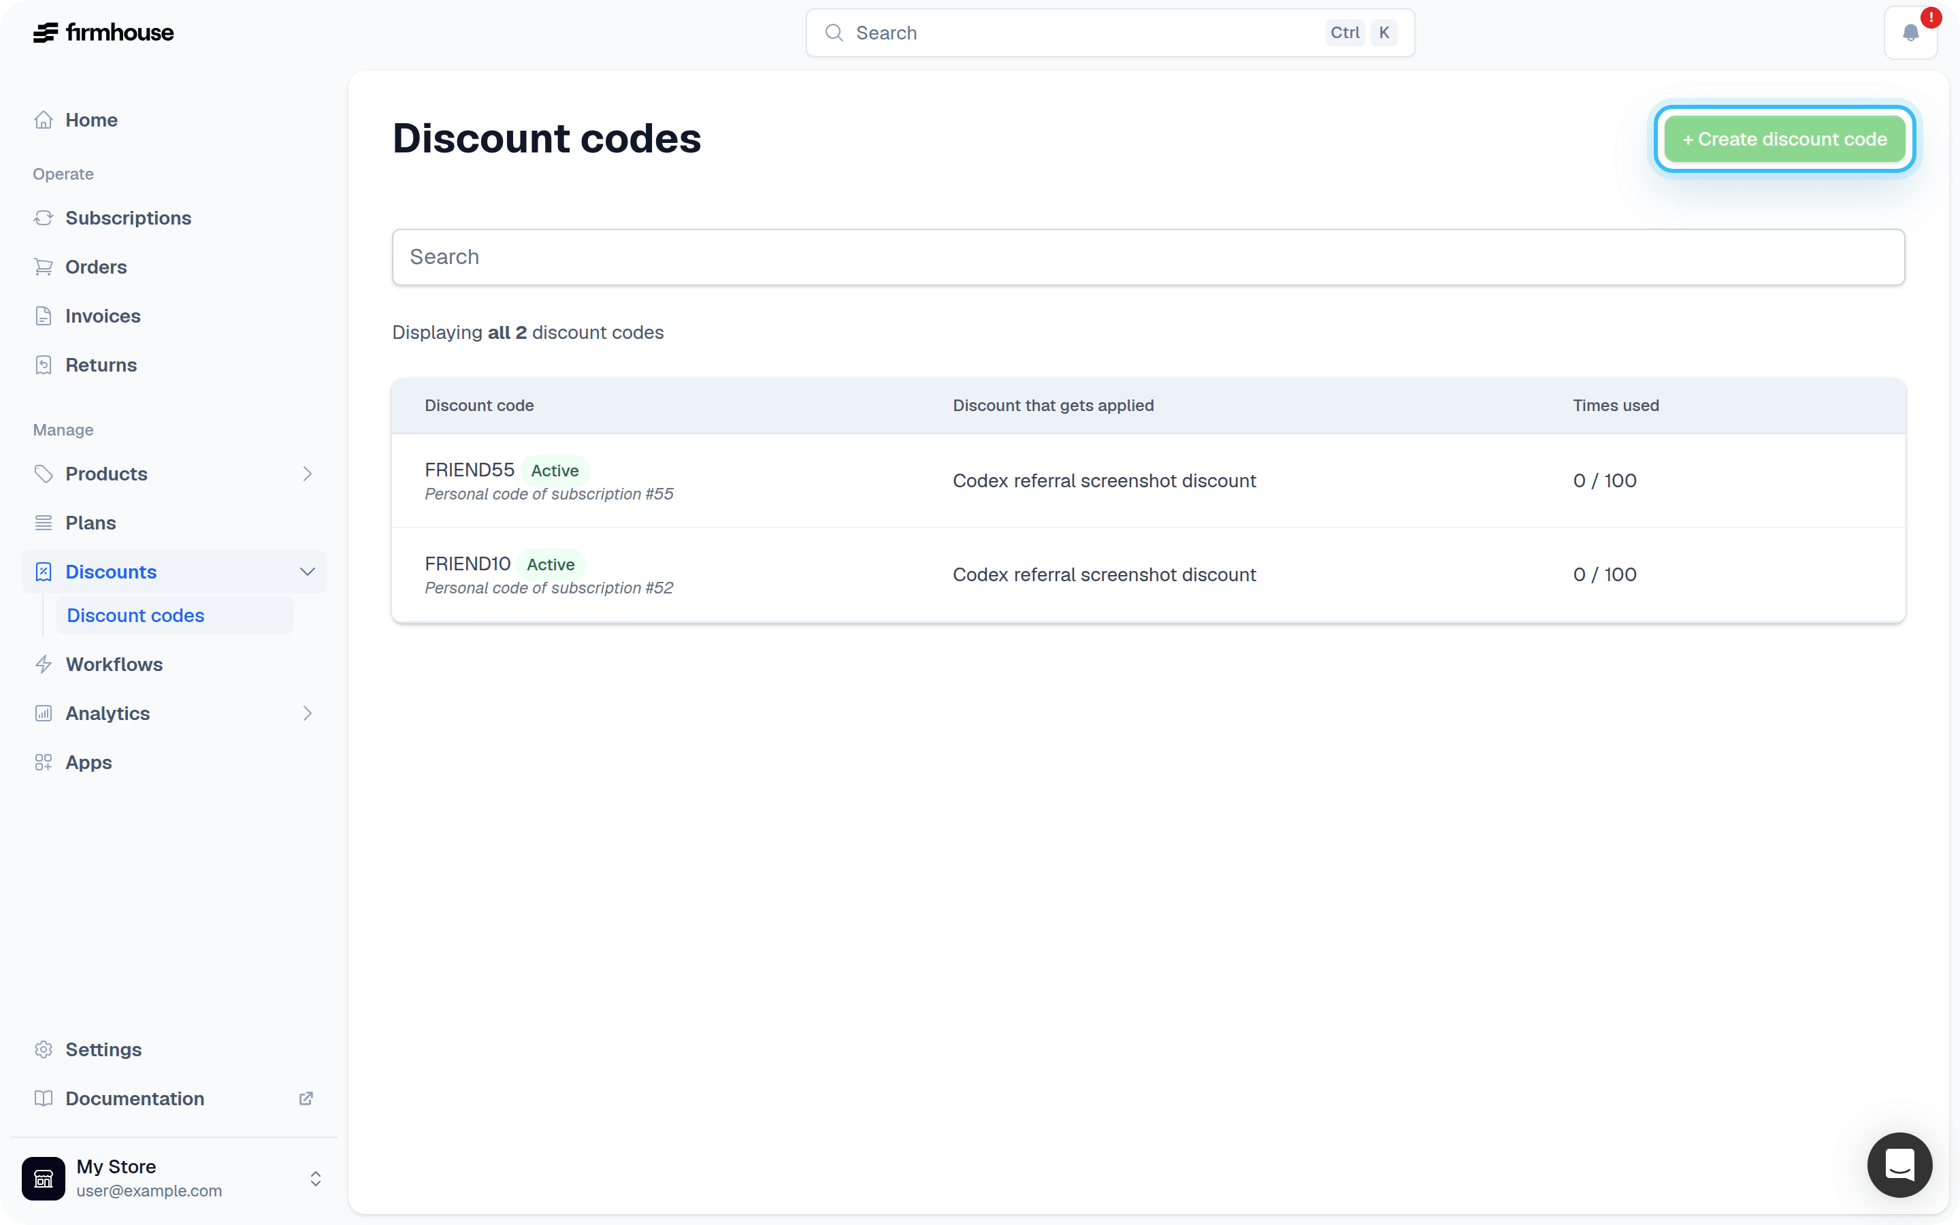Click 'Personal code of subscription #55'
Viewport: 1960px width, 1225px height.
tap(549, 494)
